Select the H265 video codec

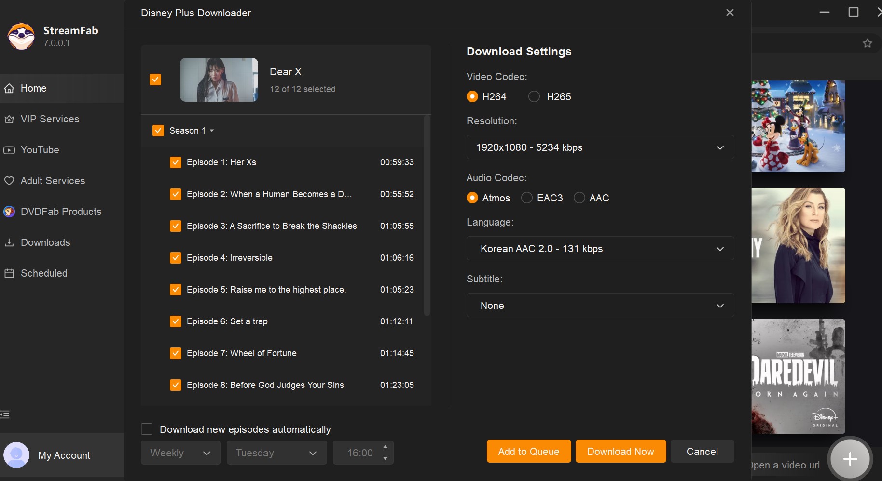point(534,96)
